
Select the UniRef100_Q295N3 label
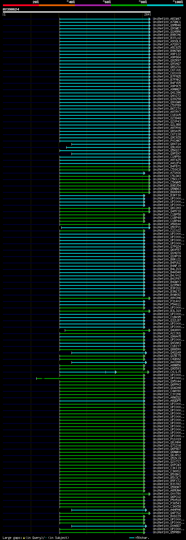tap(167, 285)
